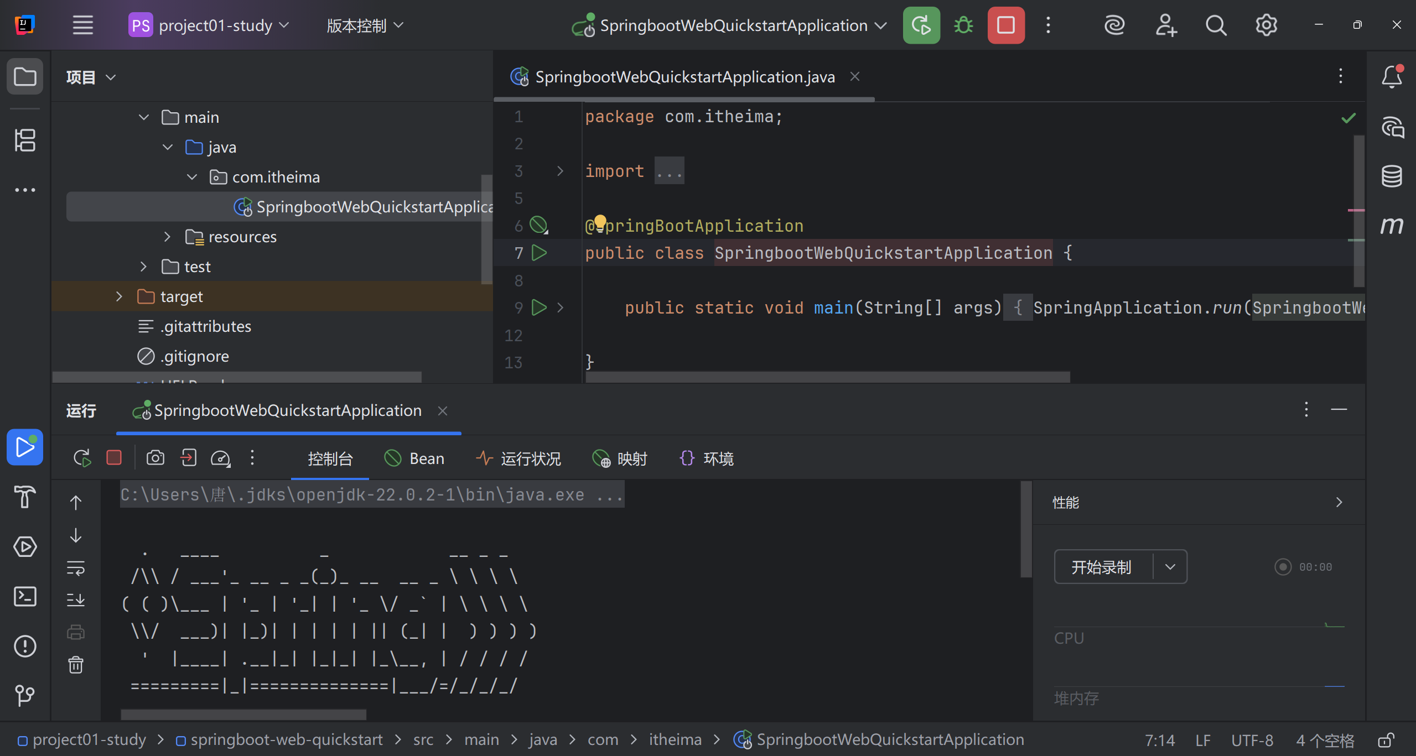Click the 开始录制 button
1416x756 pixels.
point(1101,567)
